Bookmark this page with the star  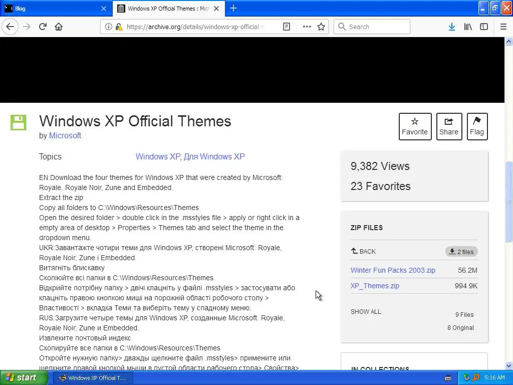point(321,27)
